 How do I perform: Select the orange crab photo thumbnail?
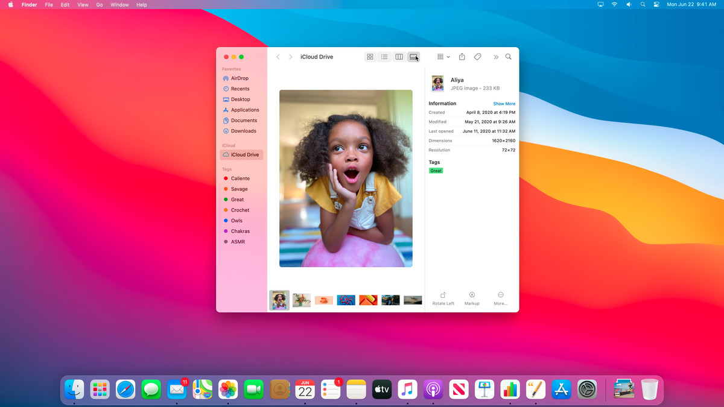point(323,300)
